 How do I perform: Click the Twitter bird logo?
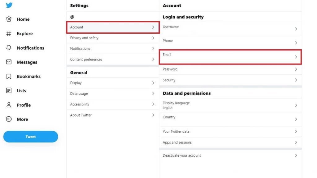9,5
